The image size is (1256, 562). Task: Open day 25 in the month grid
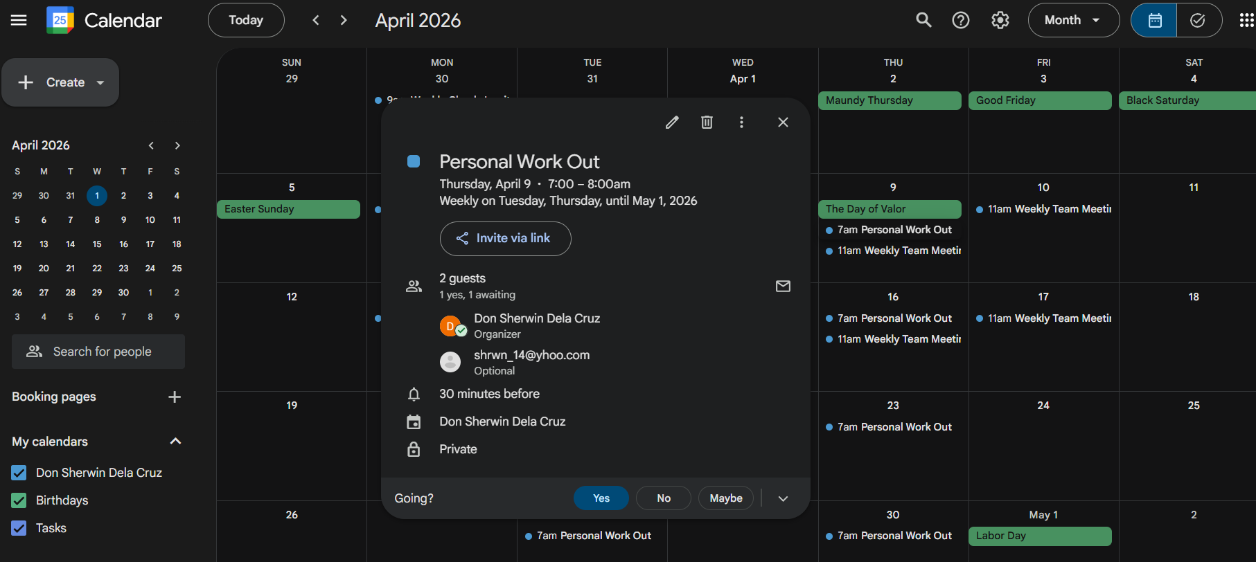[1194, 406]
